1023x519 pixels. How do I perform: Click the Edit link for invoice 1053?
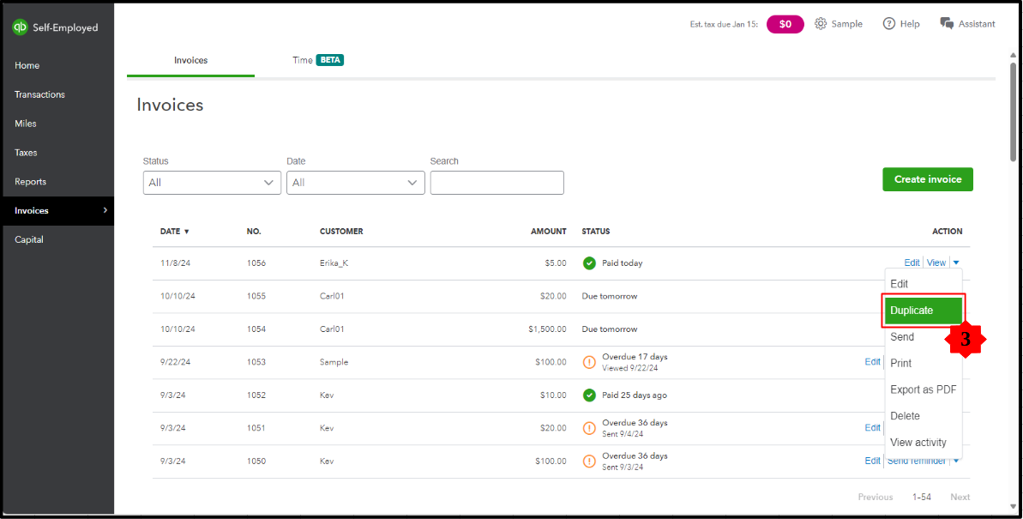point(872,362)
